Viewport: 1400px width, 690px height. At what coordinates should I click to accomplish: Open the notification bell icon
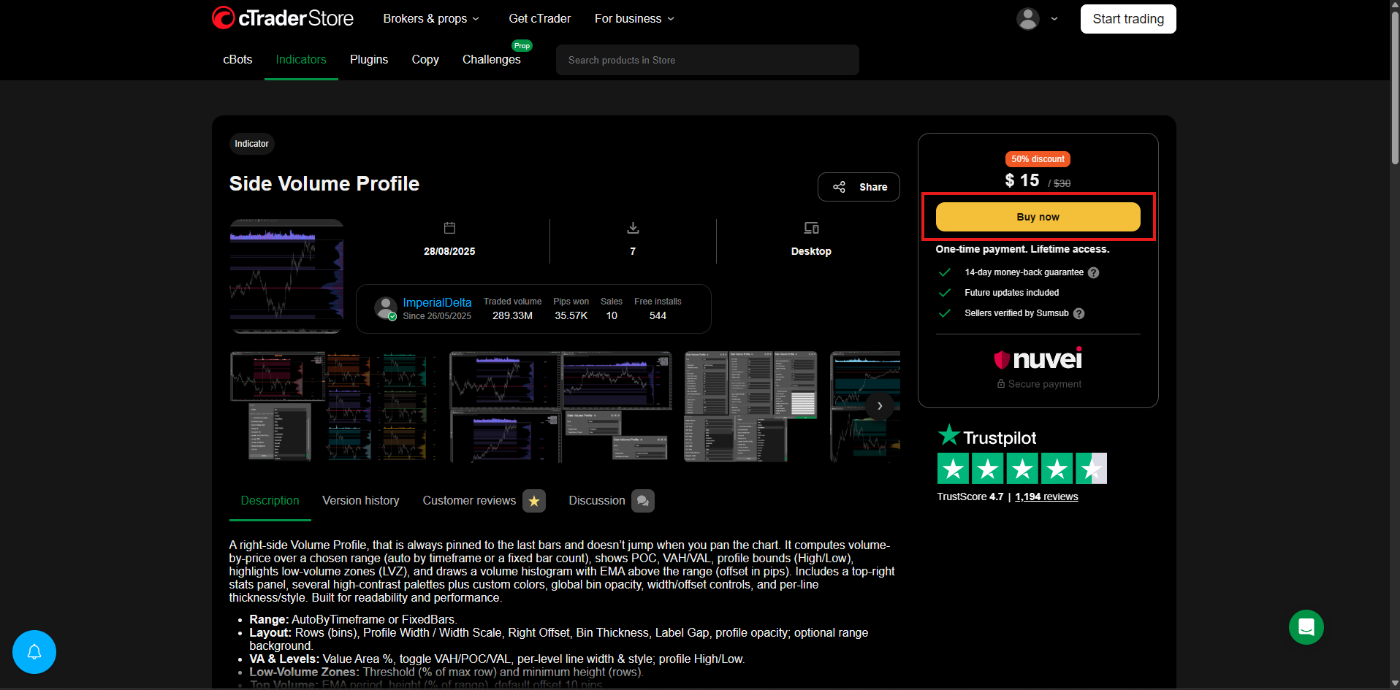point(34,651)
